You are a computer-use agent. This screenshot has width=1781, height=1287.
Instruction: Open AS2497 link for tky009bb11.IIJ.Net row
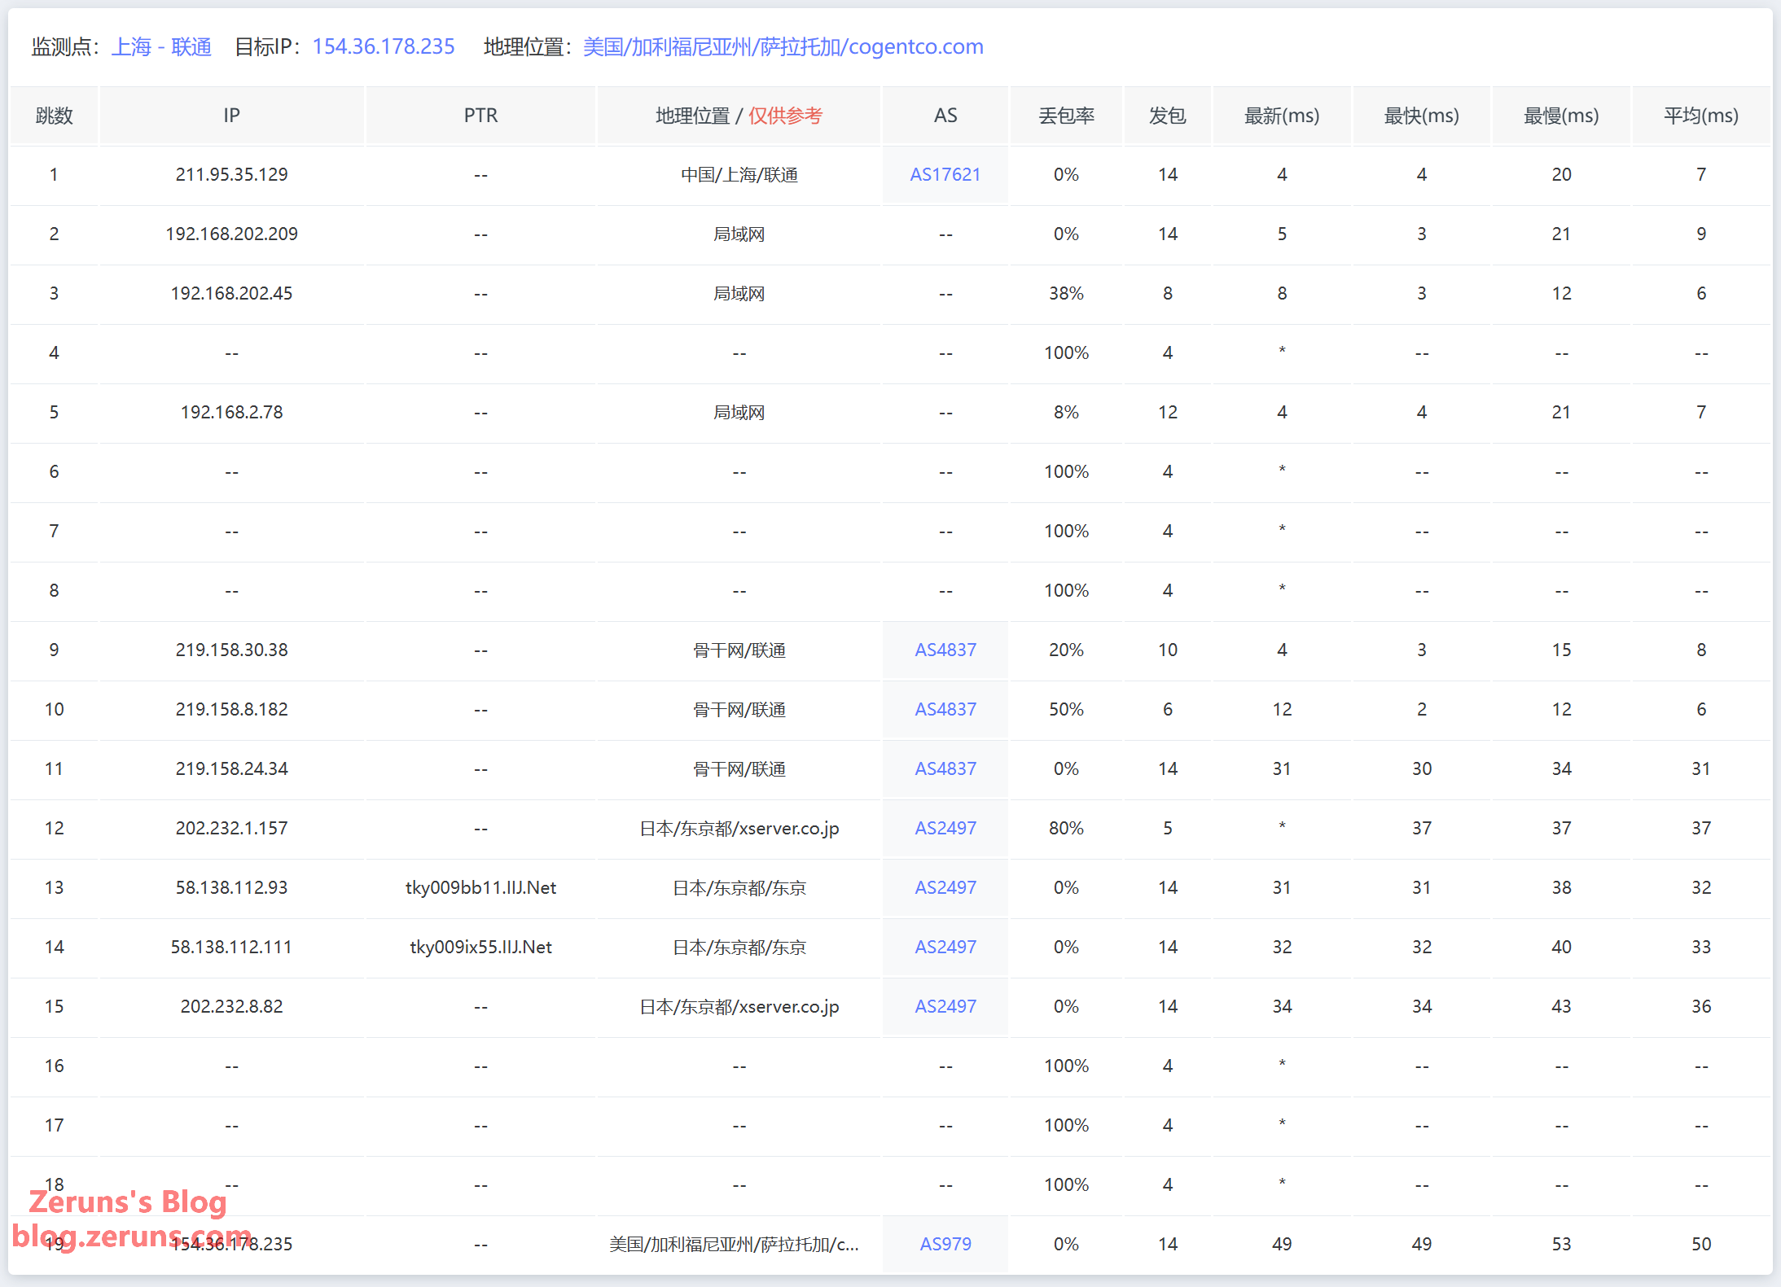945,887
